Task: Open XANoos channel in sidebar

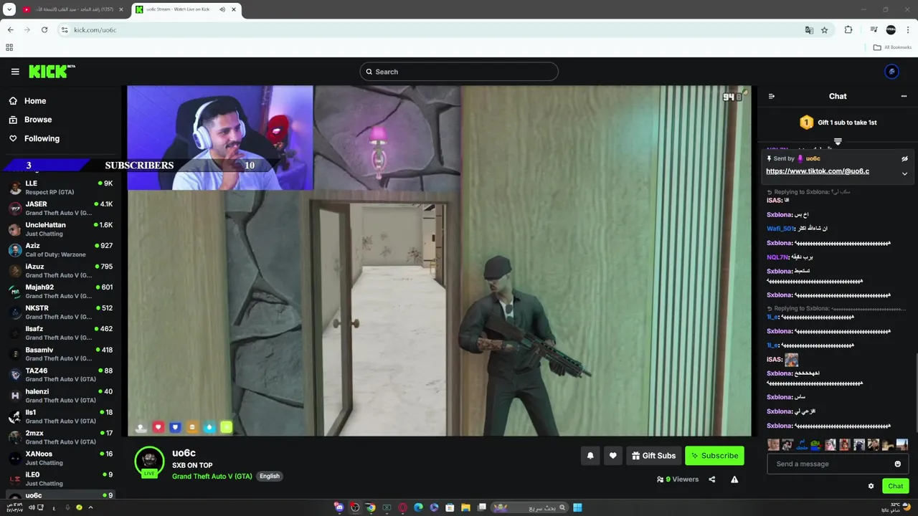Action: [x=61, y=458]
